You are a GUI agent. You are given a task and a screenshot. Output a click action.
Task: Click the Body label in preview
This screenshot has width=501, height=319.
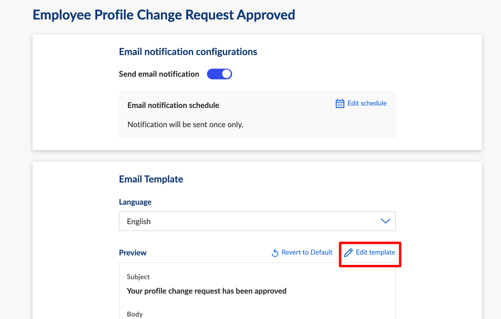click(135, 314)
